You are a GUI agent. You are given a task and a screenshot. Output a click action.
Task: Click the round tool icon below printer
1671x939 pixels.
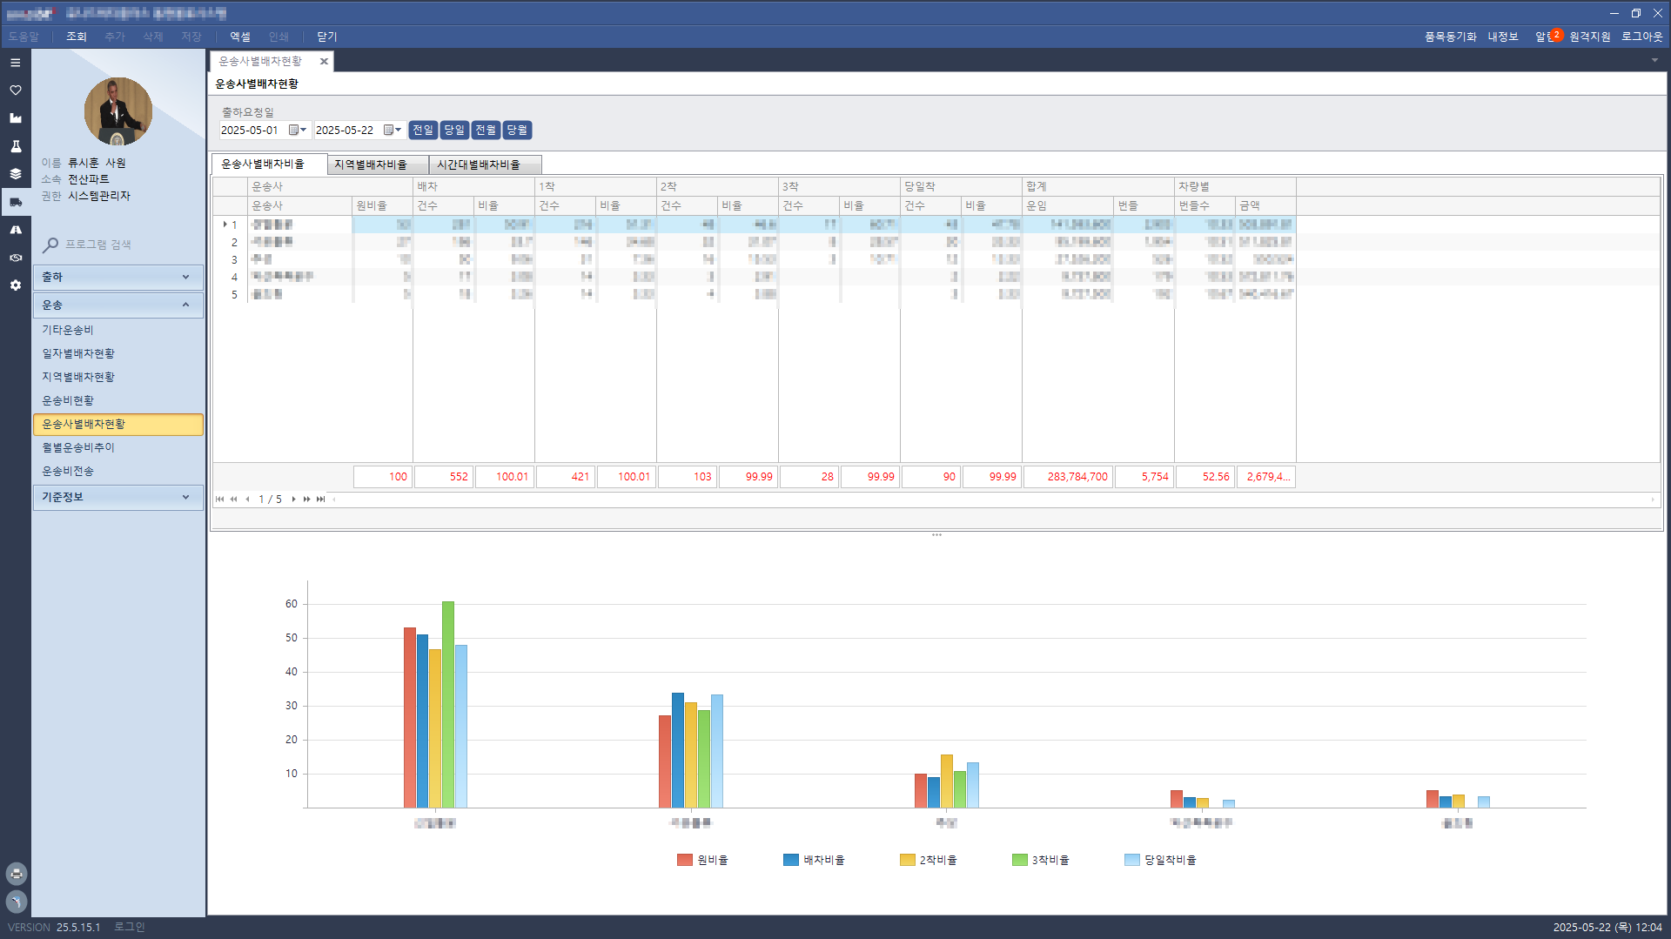17,902
